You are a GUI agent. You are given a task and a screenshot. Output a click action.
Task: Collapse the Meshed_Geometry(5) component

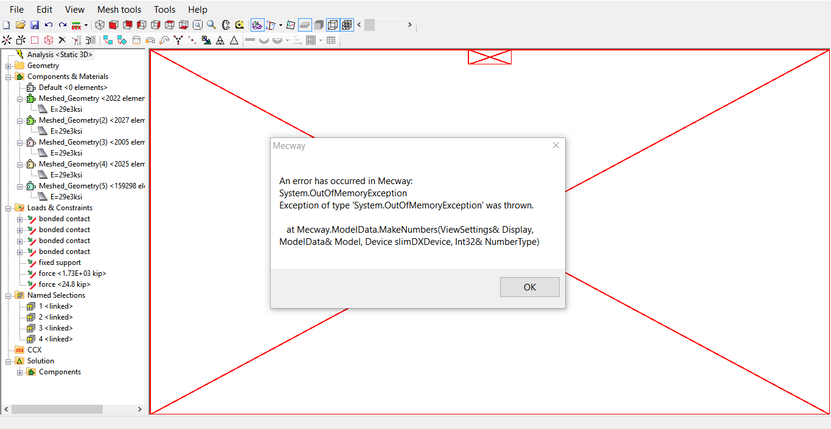[x=20, y=186]
